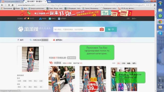Open the first matching dress result
The height and width of the screenshot is (92, 164).
(62, 79)
